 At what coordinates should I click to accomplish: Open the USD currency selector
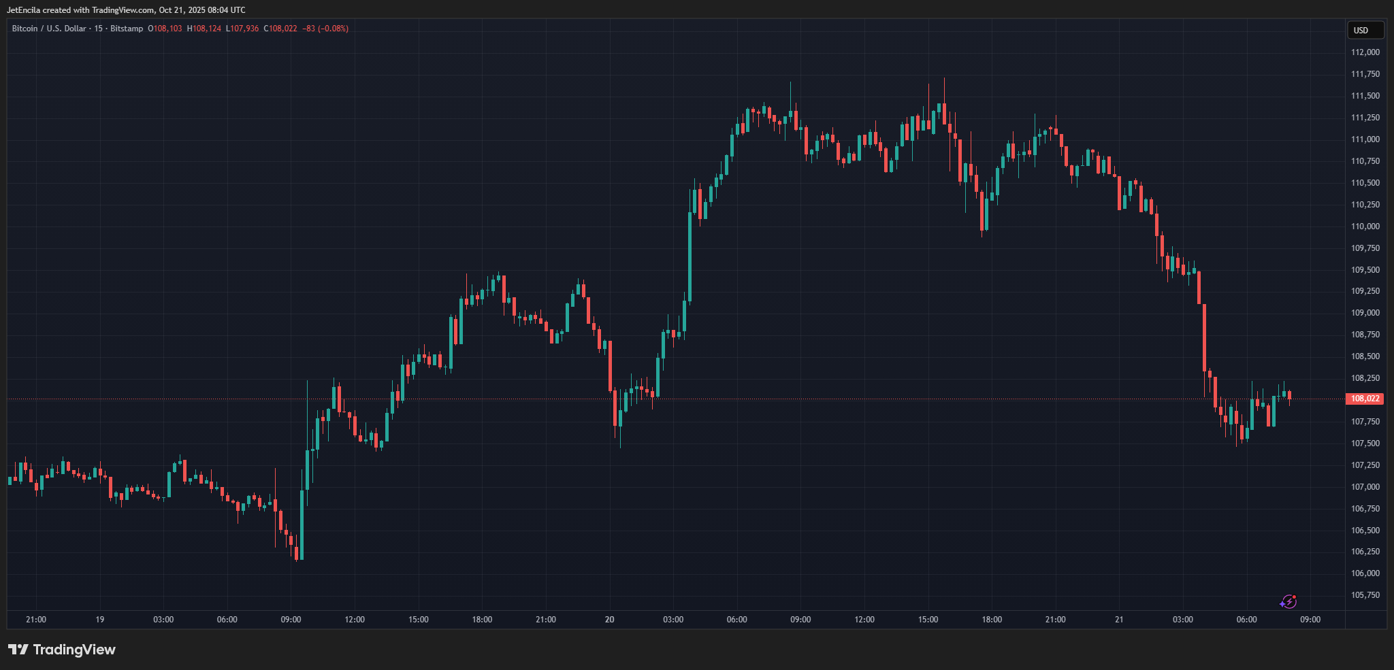point(1365,30)
